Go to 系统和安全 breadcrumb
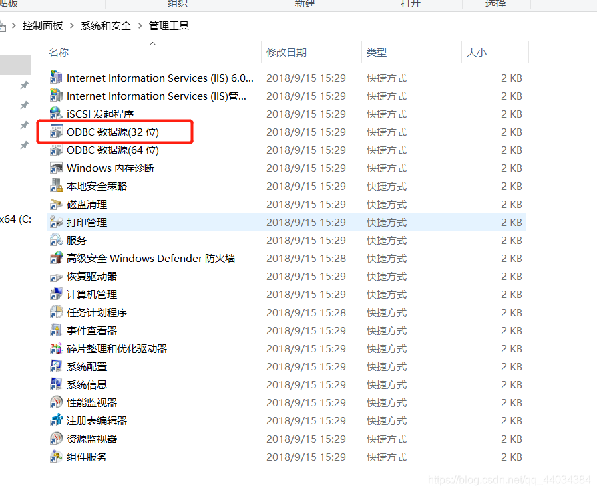 [x=106, y=26]
